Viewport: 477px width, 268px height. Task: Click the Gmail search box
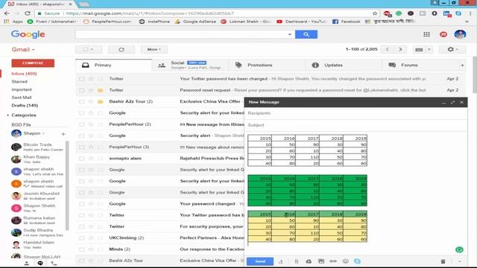182,34
